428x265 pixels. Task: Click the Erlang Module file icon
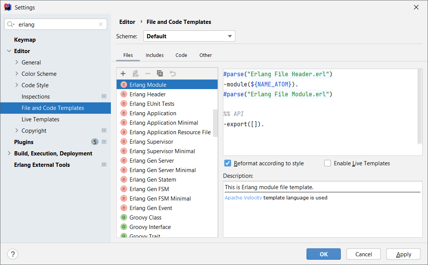pos(124,85)
